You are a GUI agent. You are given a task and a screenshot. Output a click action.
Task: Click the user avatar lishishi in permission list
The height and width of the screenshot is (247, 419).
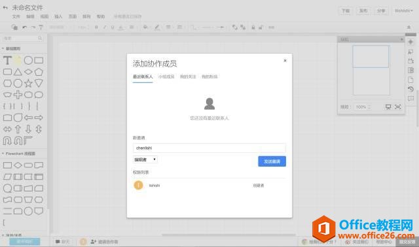coord(138,185)
